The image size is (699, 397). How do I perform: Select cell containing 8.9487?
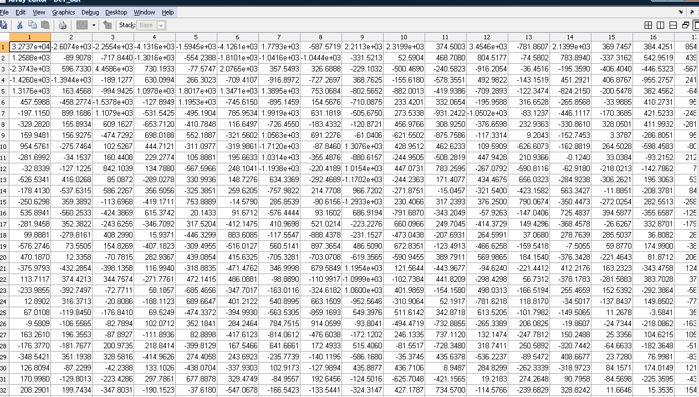(446, 368)
